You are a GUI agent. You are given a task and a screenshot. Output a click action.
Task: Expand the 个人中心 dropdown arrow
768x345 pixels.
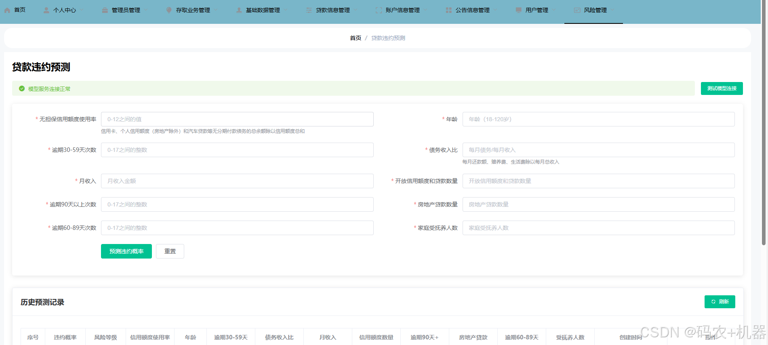click(81, 10)
